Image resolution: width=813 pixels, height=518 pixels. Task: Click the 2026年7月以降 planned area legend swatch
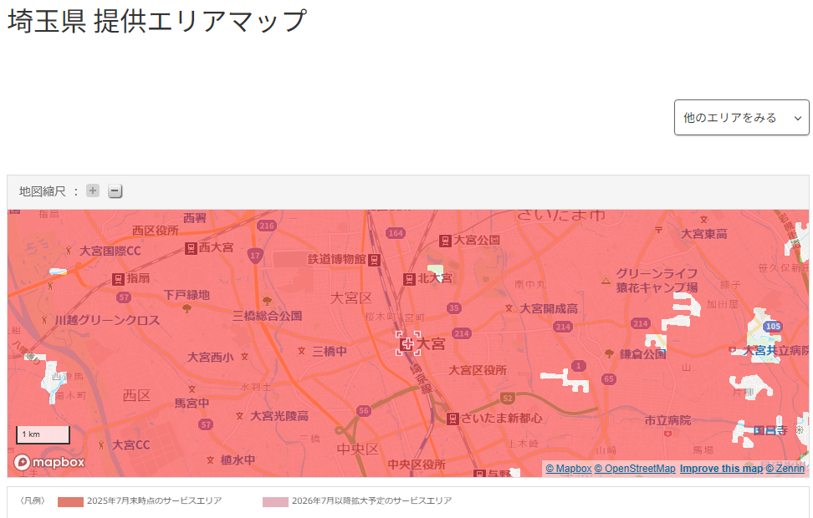(x=275, y=501)
